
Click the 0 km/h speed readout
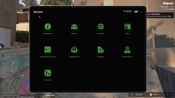pos(139,94)
